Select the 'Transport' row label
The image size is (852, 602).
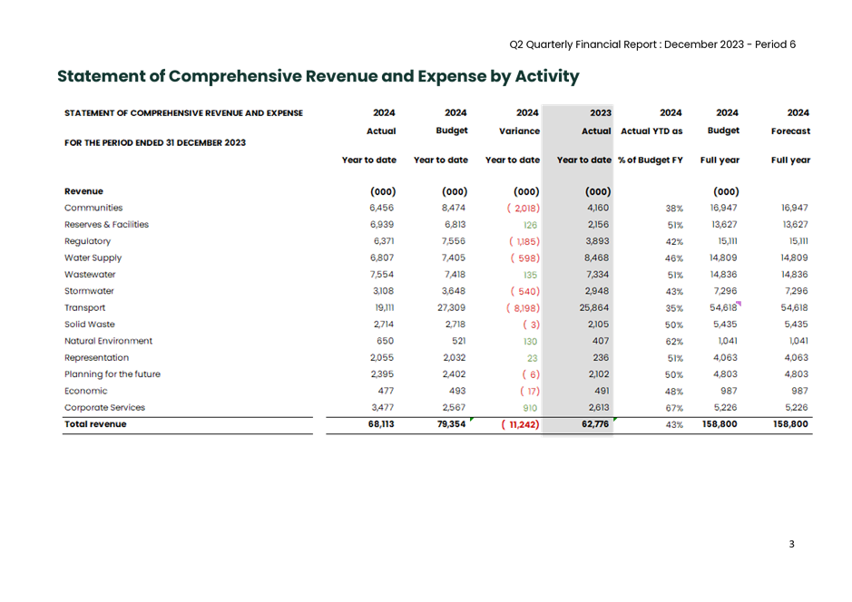[84, 307]
